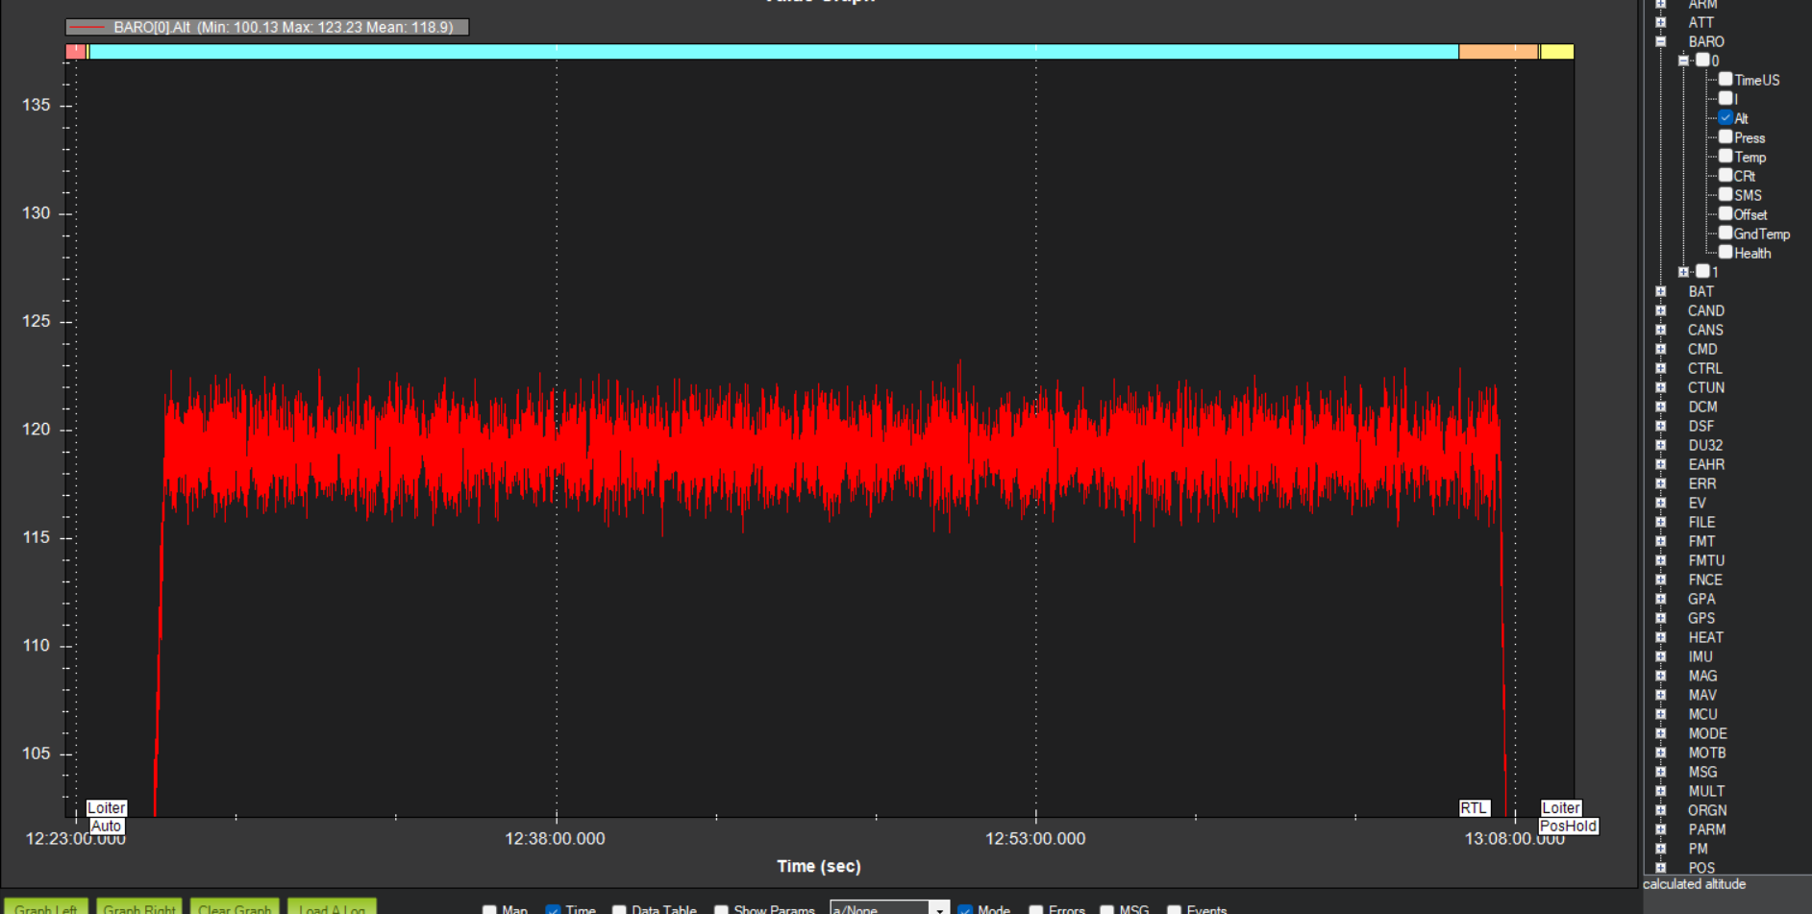Collapse the BARO tree node
Image resolution: width=1812 pixels, height=914 pixels.
[x=1660, y=41]
